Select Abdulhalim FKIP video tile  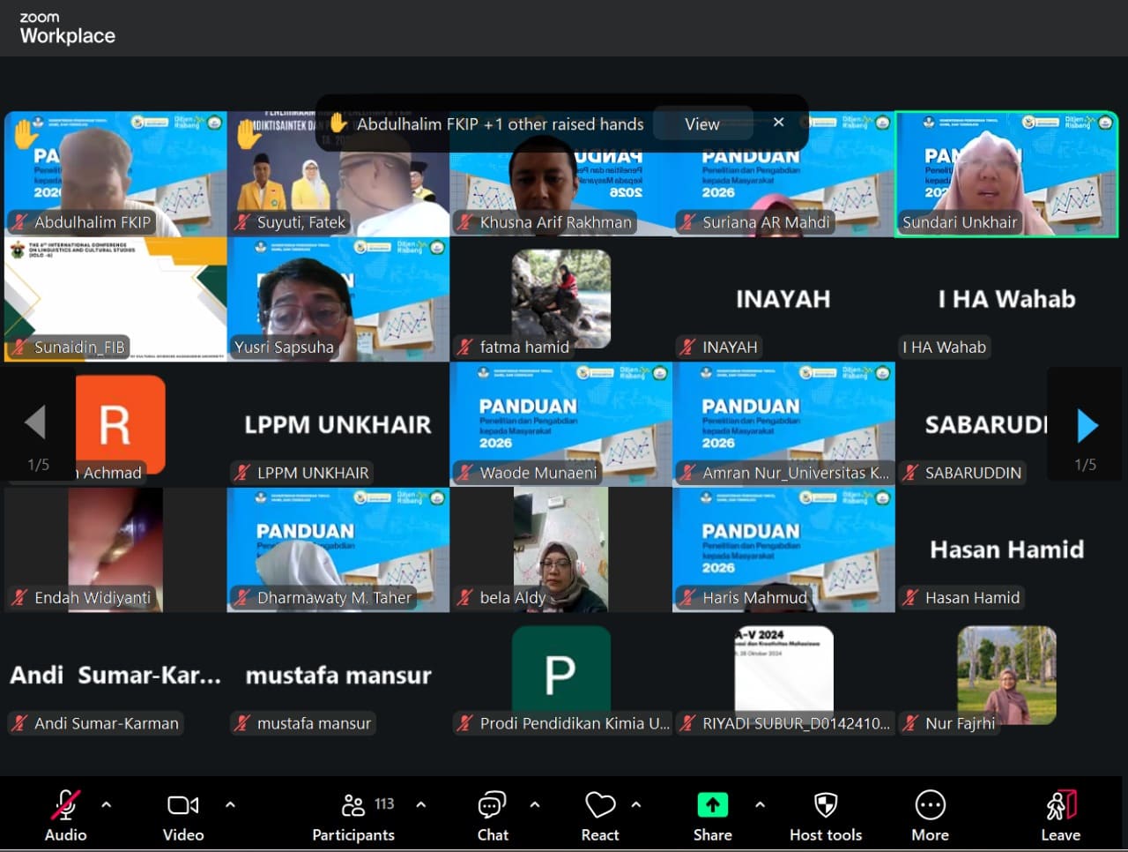point(115,174)
